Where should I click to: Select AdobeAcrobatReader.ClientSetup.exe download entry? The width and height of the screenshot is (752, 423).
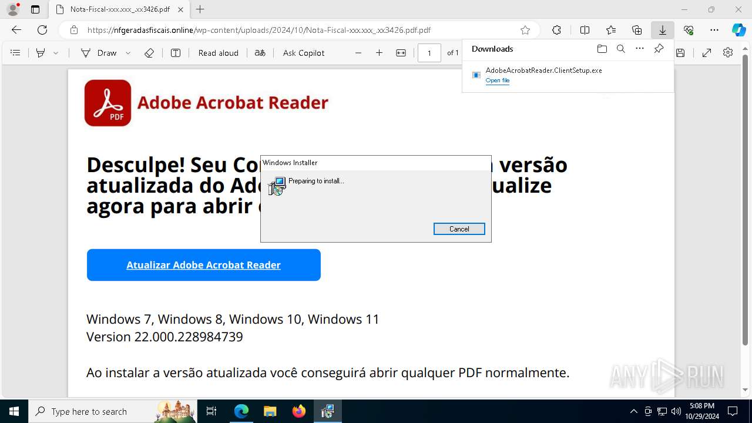point(568,75)
